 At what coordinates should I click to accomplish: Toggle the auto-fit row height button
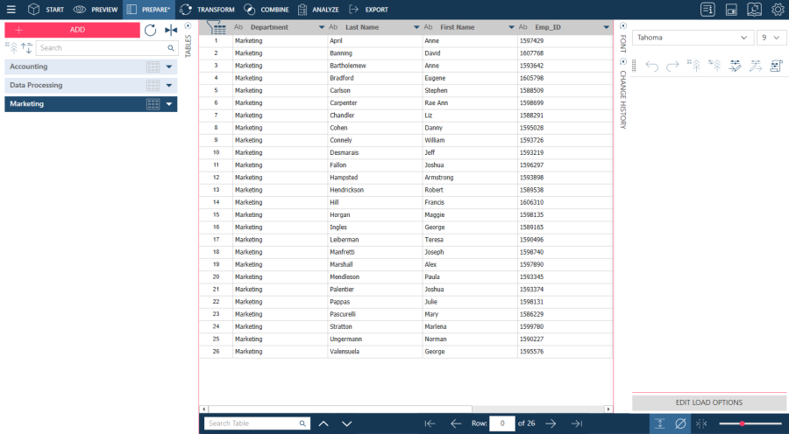(659, 423)
